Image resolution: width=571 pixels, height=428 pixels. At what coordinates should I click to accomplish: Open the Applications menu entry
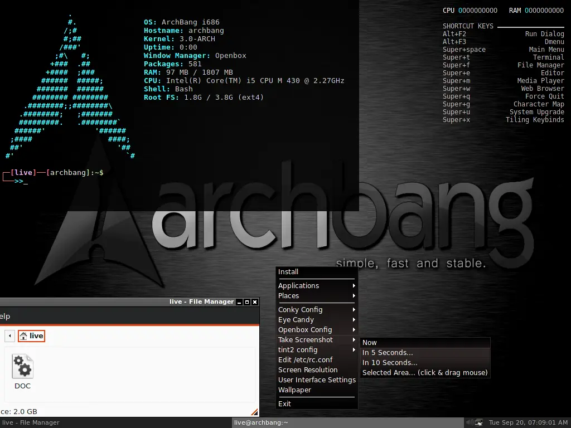317,286
